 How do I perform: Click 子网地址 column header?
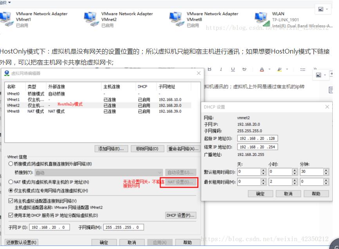click(x=173, y=87)
